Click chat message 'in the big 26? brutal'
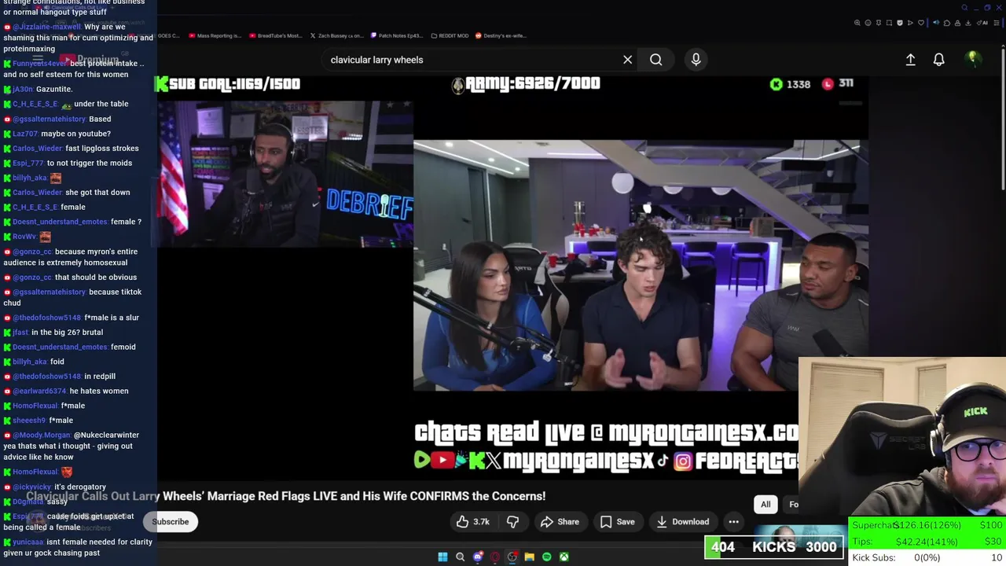The height and width of the screenshot is (566, 1006). (x=67, y=333)
